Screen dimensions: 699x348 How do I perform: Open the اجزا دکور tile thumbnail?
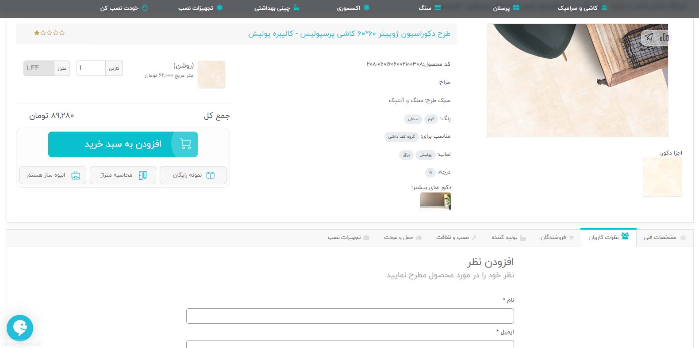pyautogui.click(x=662, y=177)
